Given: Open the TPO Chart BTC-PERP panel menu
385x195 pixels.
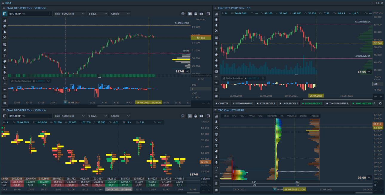Looking at the screenshot, I should [x=215, y=110].
